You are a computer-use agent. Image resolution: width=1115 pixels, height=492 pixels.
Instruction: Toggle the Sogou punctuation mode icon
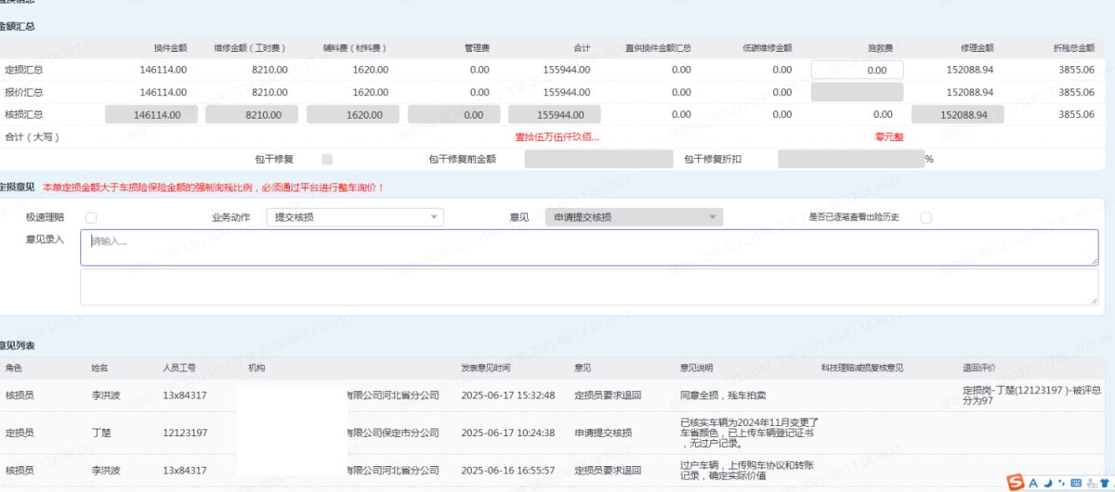point(1060,482)
